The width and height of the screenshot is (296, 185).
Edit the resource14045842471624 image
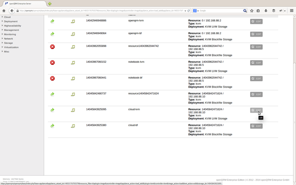pyautogui.click(x=256, y=94)
